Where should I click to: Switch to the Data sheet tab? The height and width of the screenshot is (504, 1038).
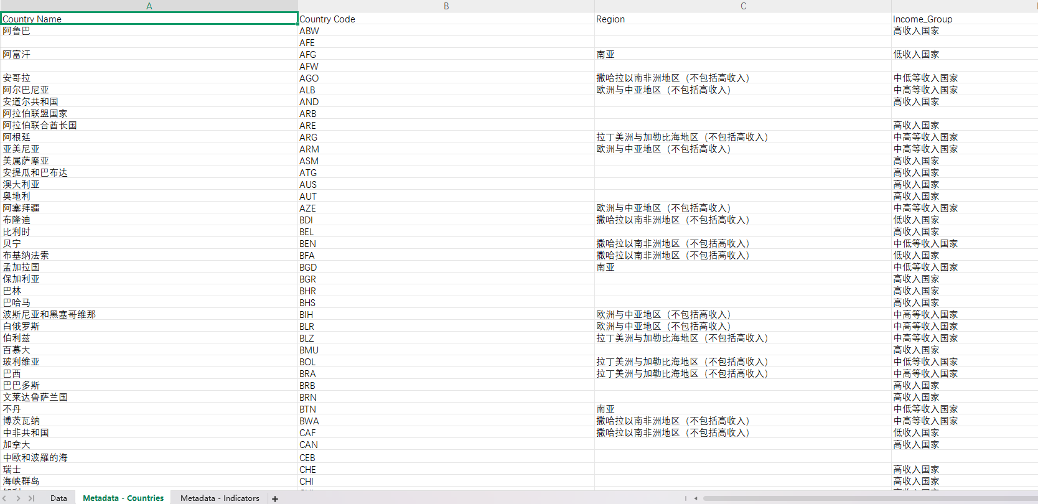click(x=58, y=498)
